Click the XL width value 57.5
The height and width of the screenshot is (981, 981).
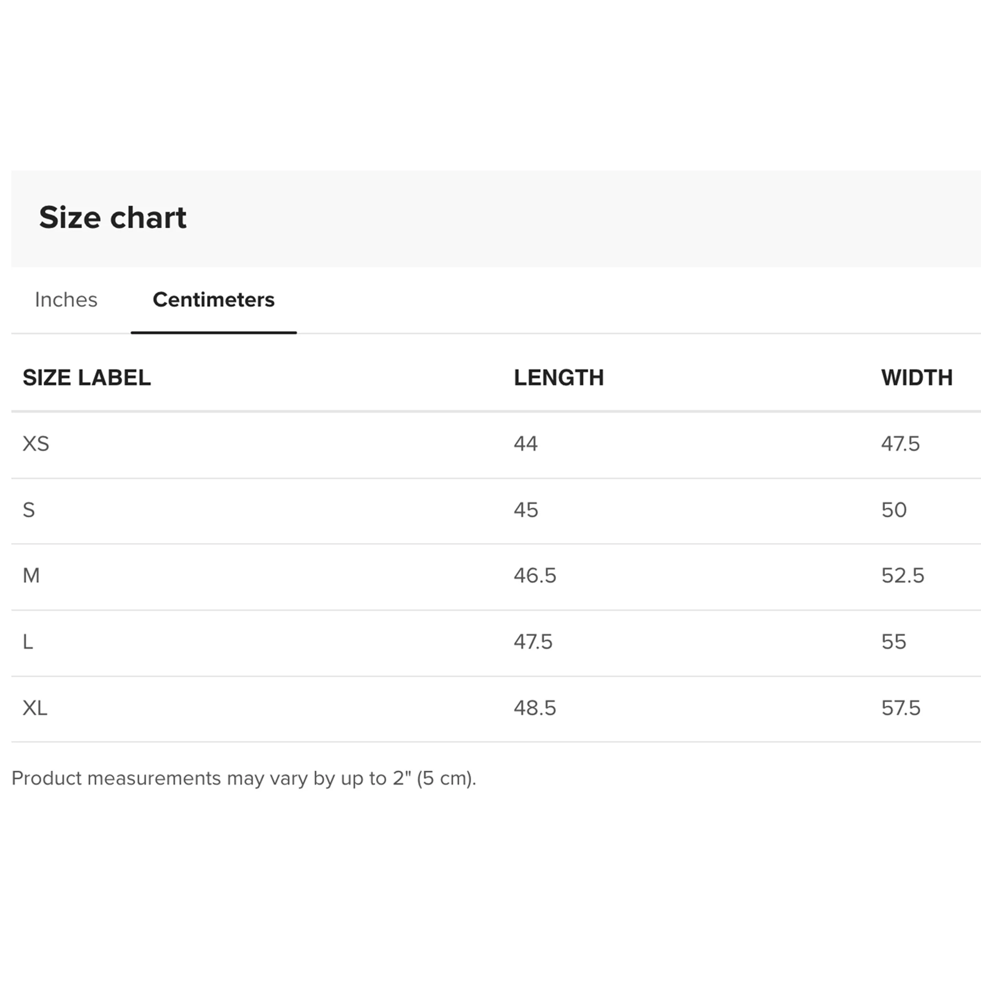tap(901, 708)
